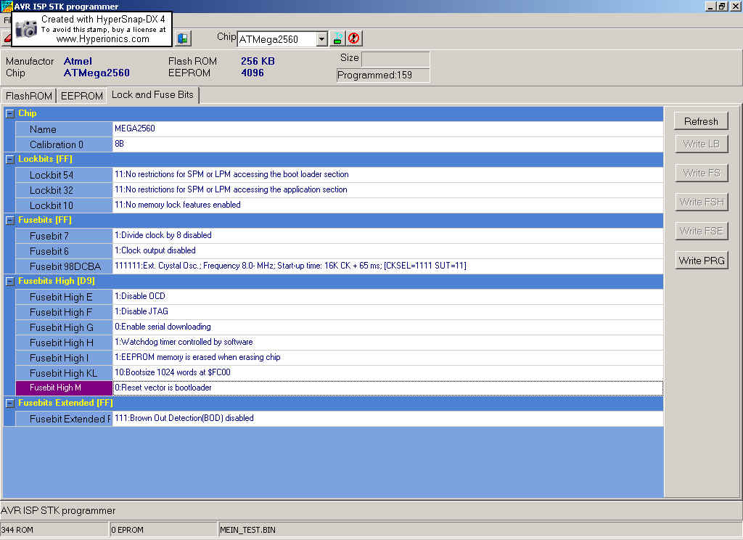Click the Write FSE button

[701, 232]
